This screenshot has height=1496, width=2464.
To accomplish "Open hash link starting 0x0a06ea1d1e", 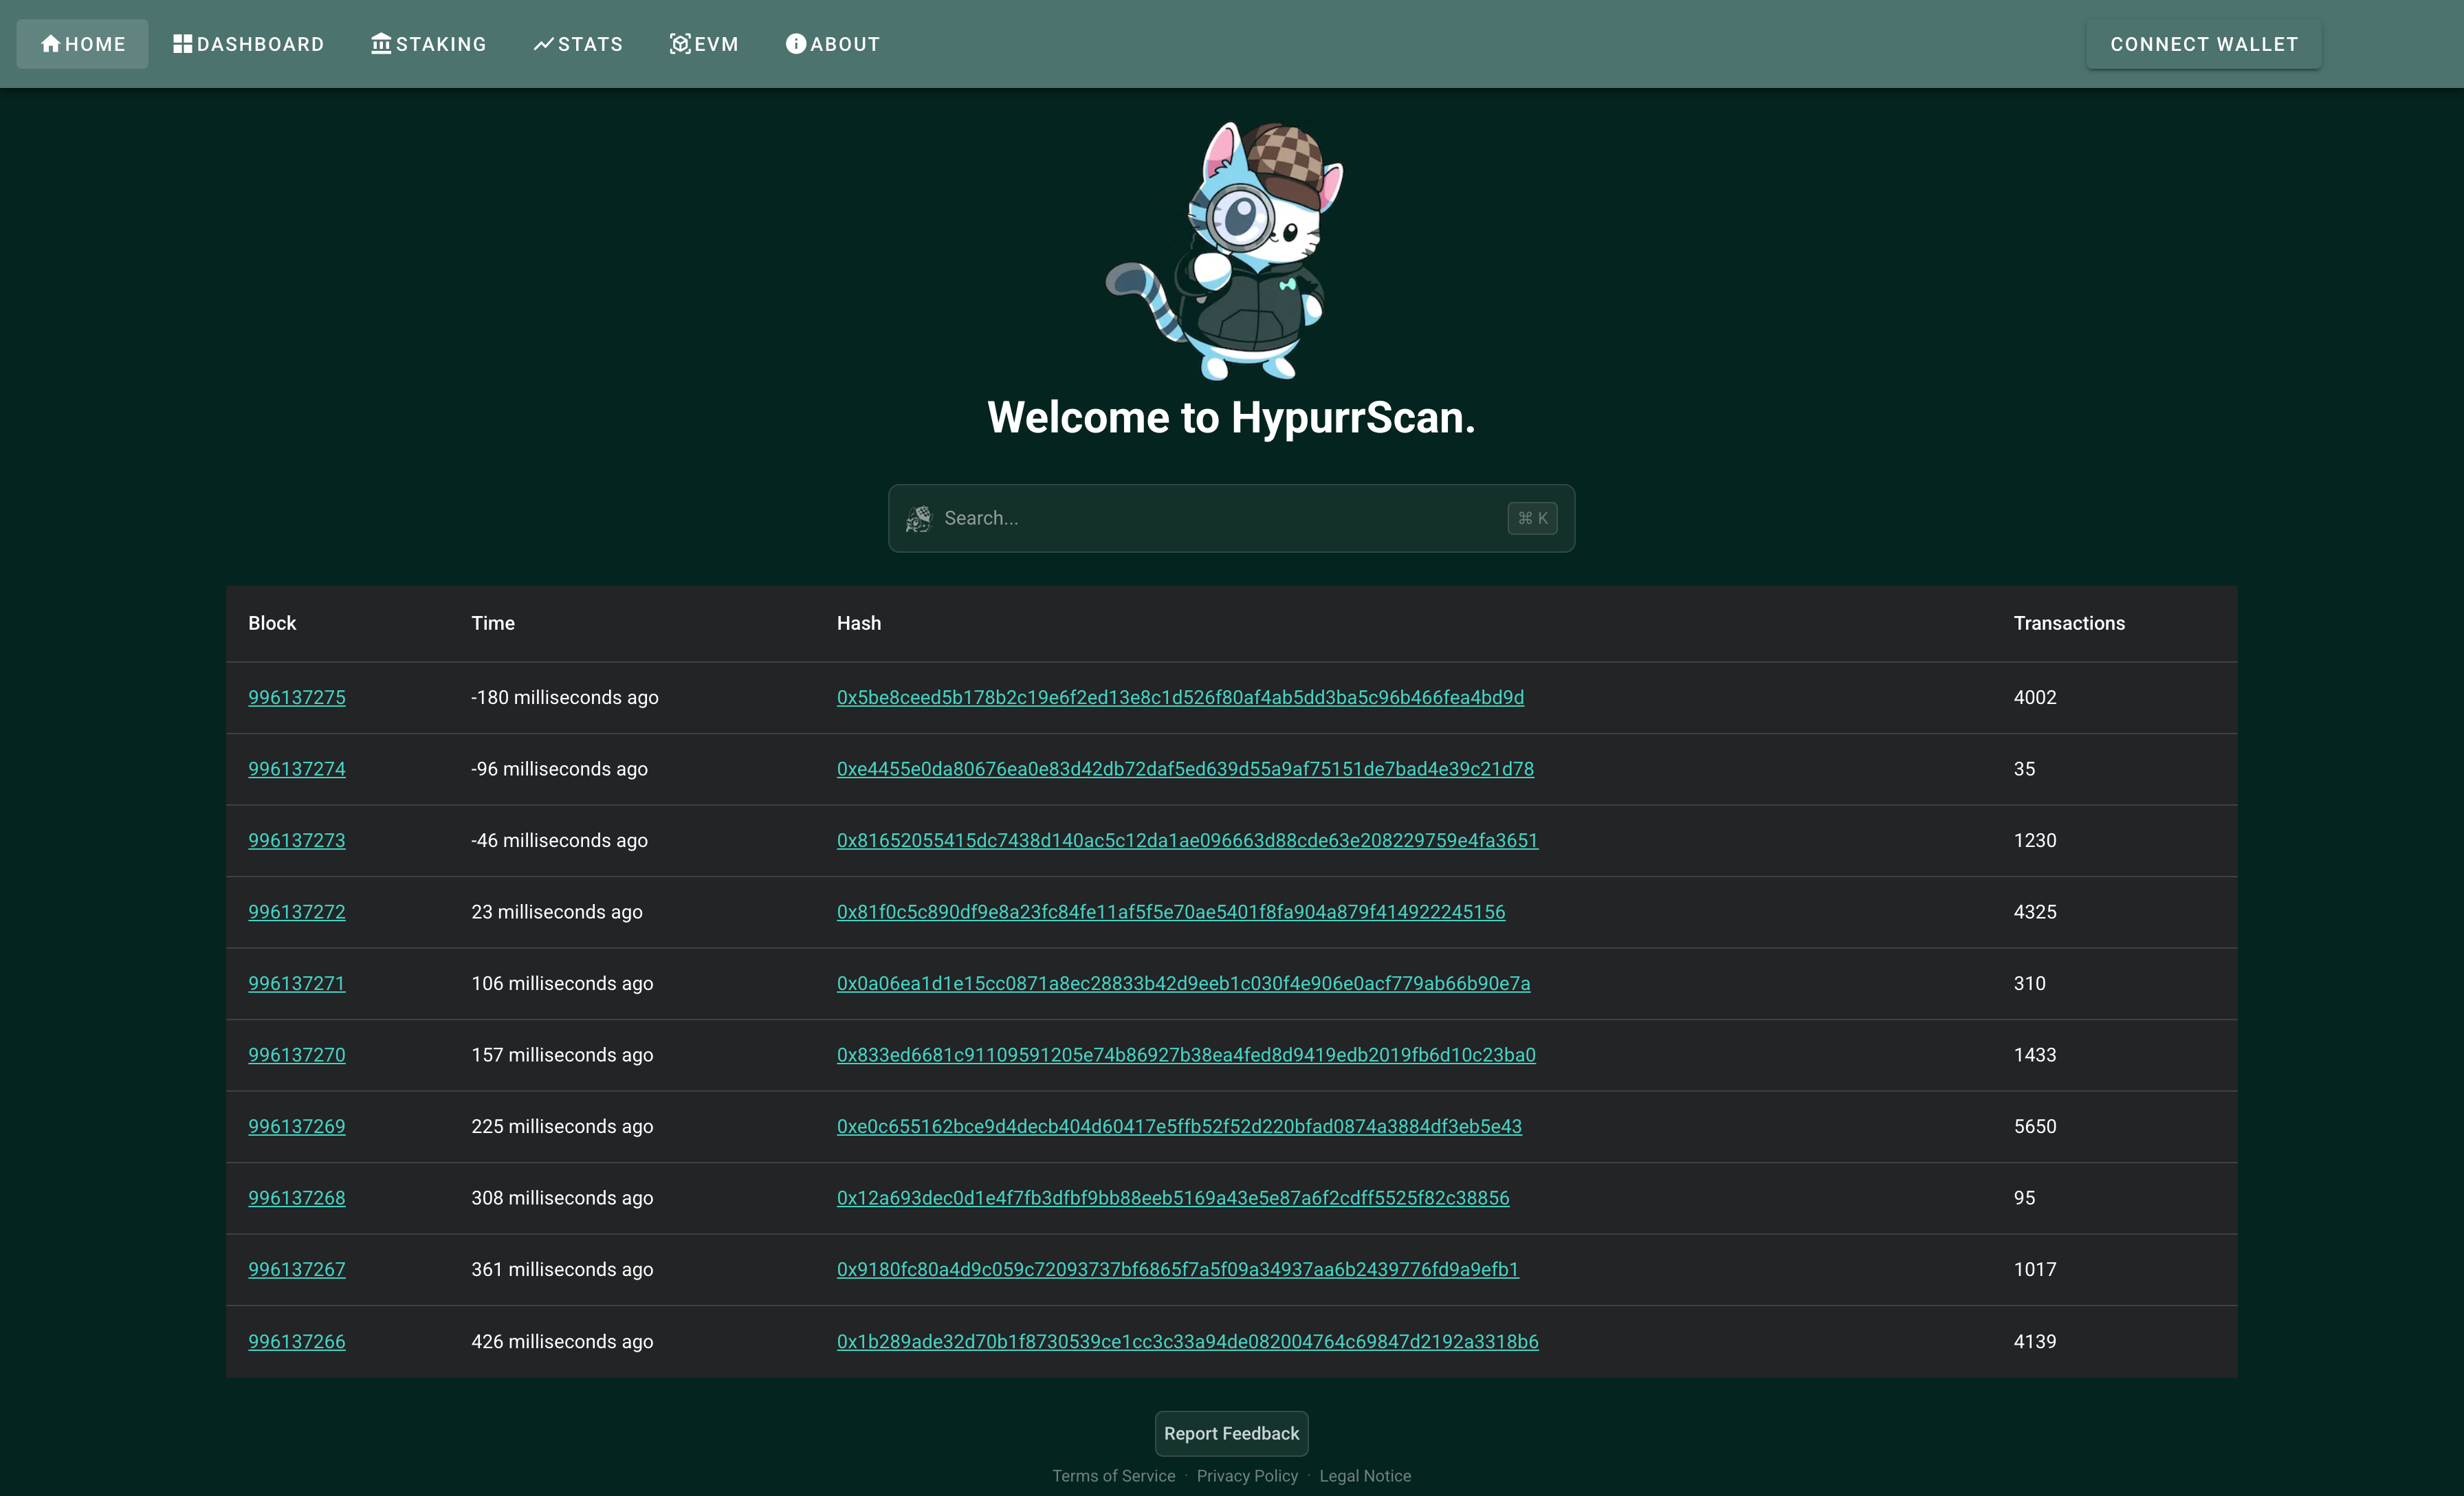I will click(x=1183, y=983).
